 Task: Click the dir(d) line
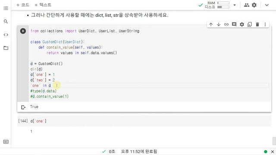[x=36, y=69]
